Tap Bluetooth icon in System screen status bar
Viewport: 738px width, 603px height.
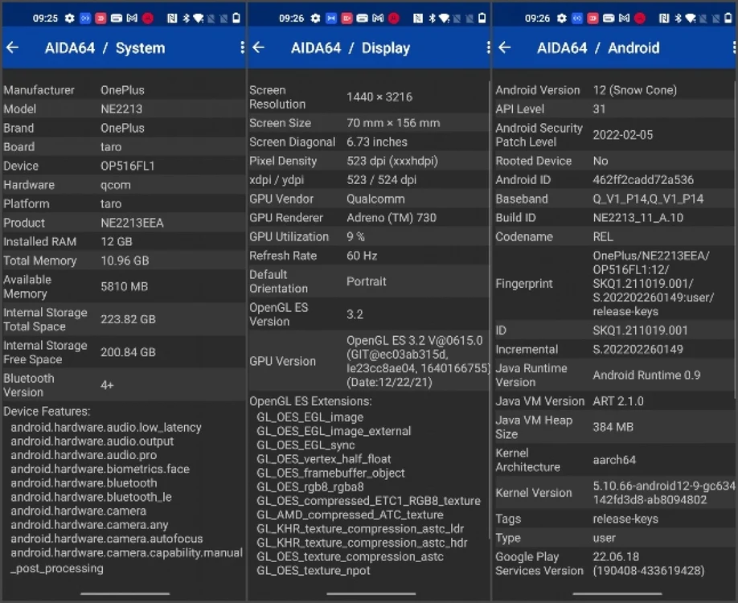click(x=187, y=18)
